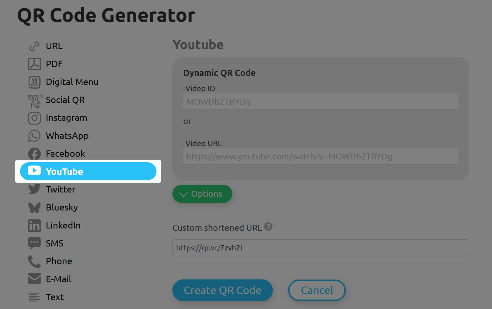Viewport: 492px width, 309px height.
Task: Select the Facebook icon
Action: [34, 153]
